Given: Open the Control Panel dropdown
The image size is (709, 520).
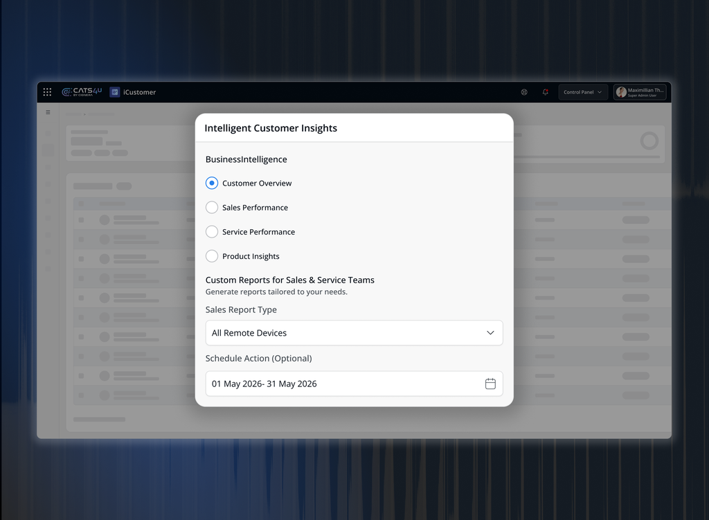Looking at the screenshot, I should click(583, 92).
